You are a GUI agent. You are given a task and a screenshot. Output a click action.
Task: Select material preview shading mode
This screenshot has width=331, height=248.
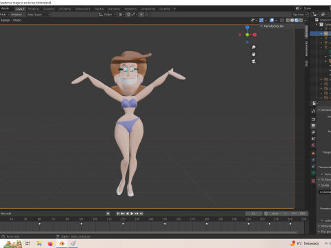pyautogui.click(x=297, y=20)
